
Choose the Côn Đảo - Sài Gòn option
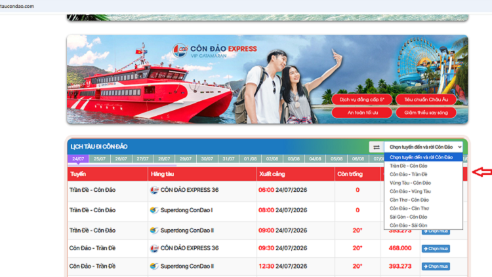pos(423,225)
